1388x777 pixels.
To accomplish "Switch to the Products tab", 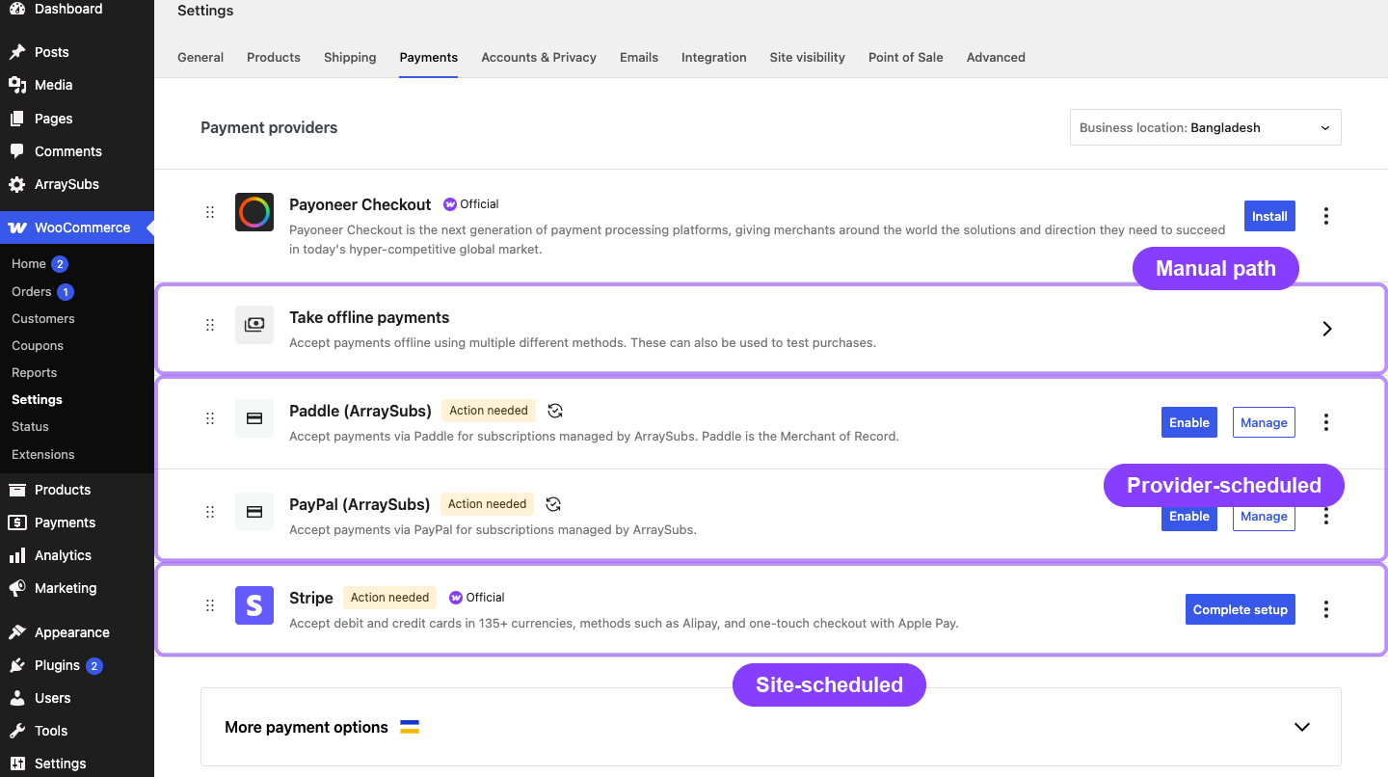I will 274,57.
